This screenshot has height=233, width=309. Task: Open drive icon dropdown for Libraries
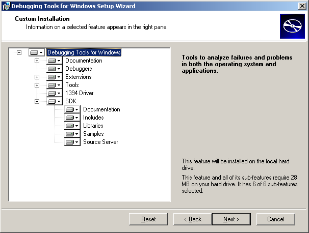pyautogui.click(x=72, y=126)
